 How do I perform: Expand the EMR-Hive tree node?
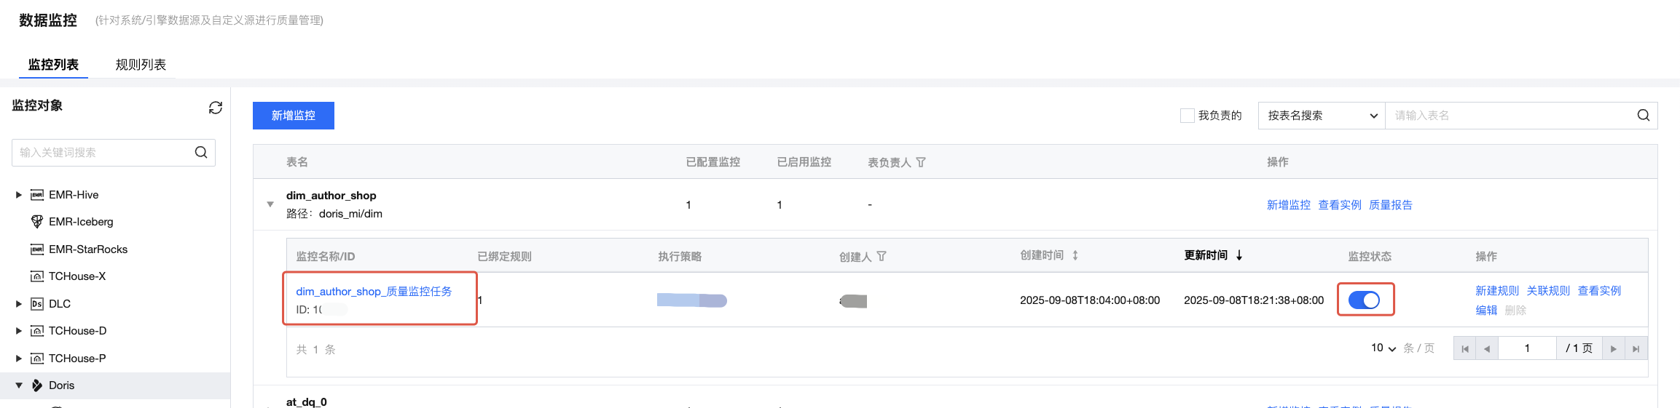point(19,195)
